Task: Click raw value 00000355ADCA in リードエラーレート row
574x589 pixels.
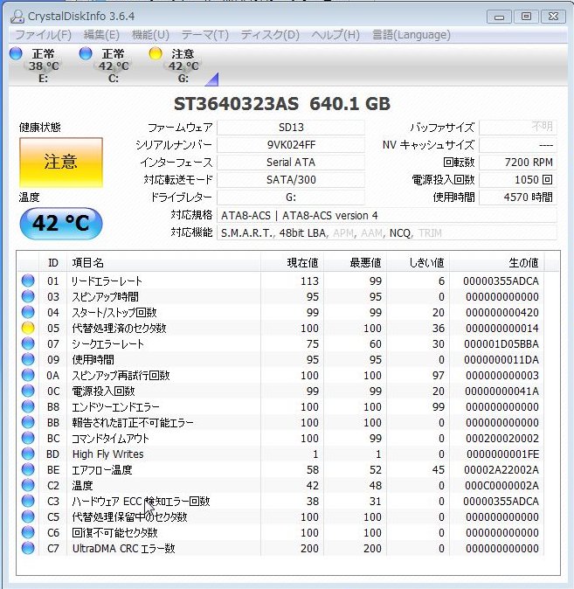Action: point(501,281)
